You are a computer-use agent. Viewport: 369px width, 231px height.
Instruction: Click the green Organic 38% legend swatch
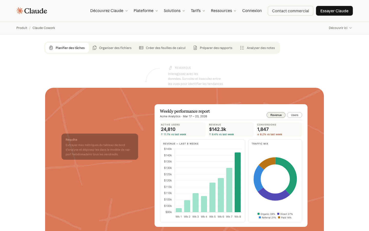(x=259, y=214)
